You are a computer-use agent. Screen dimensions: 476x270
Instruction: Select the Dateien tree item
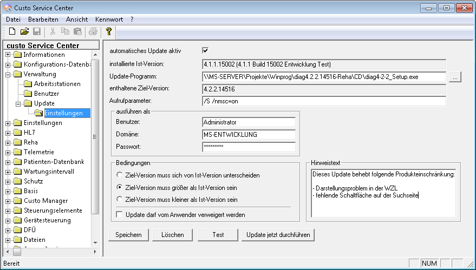35,240
